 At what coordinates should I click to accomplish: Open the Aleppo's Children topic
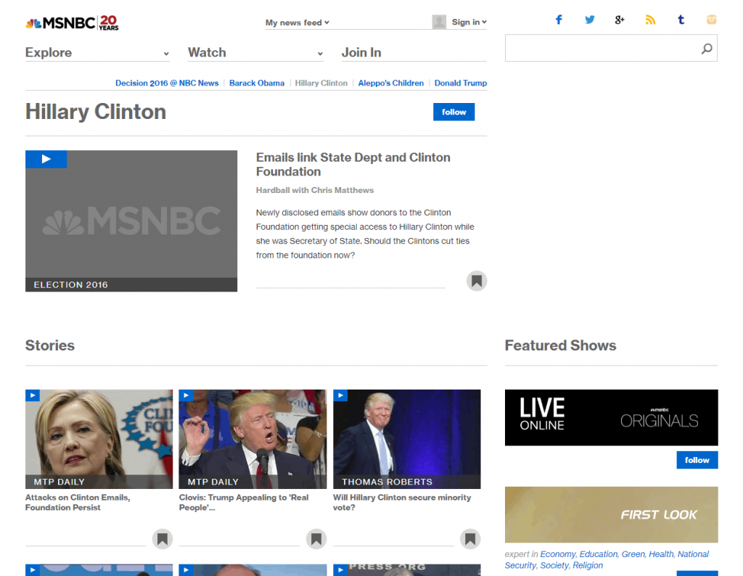tap(391, 83)
